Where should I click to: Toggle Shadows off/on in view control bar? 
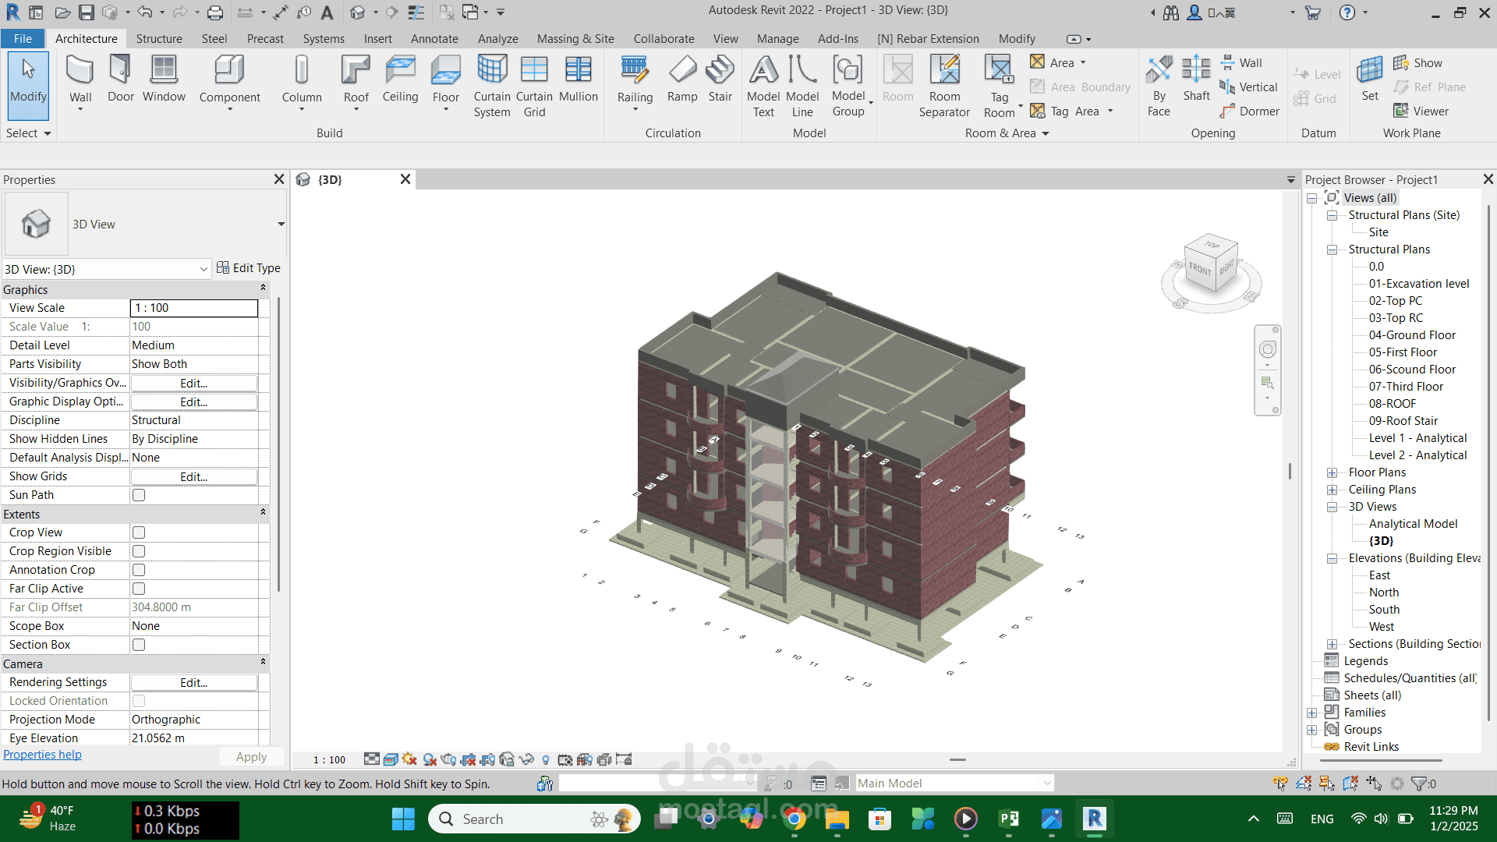(429, 759)
